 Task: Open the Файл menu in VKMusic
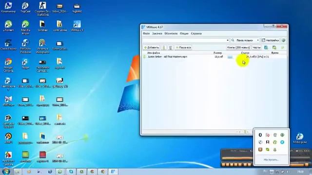point(146,34)
